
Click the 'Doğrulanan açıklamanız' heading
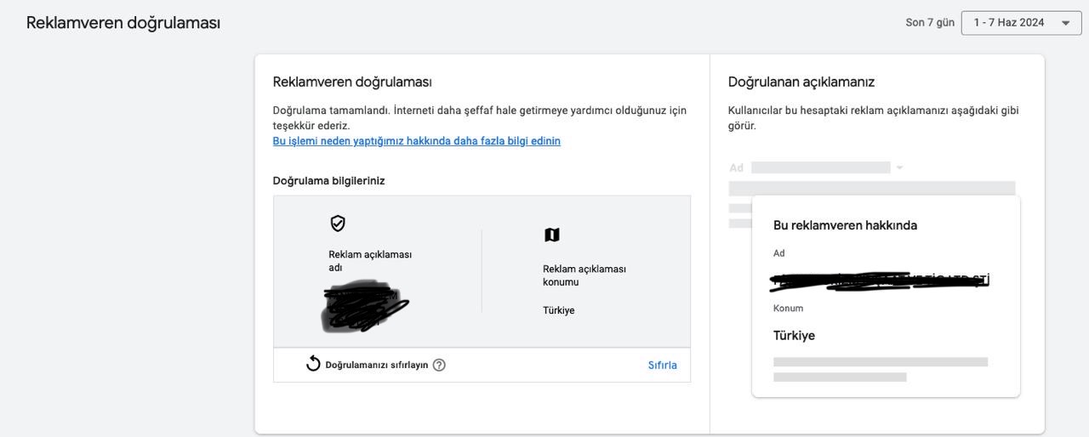coord(801,82)
